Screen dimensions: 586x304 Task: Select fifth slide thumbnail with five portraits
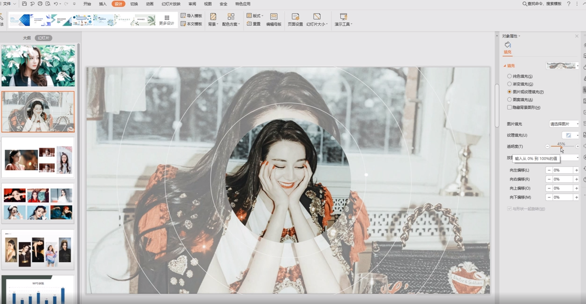38,250
